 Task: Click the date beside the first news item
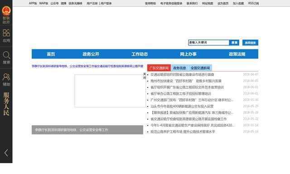click(251, 74)
